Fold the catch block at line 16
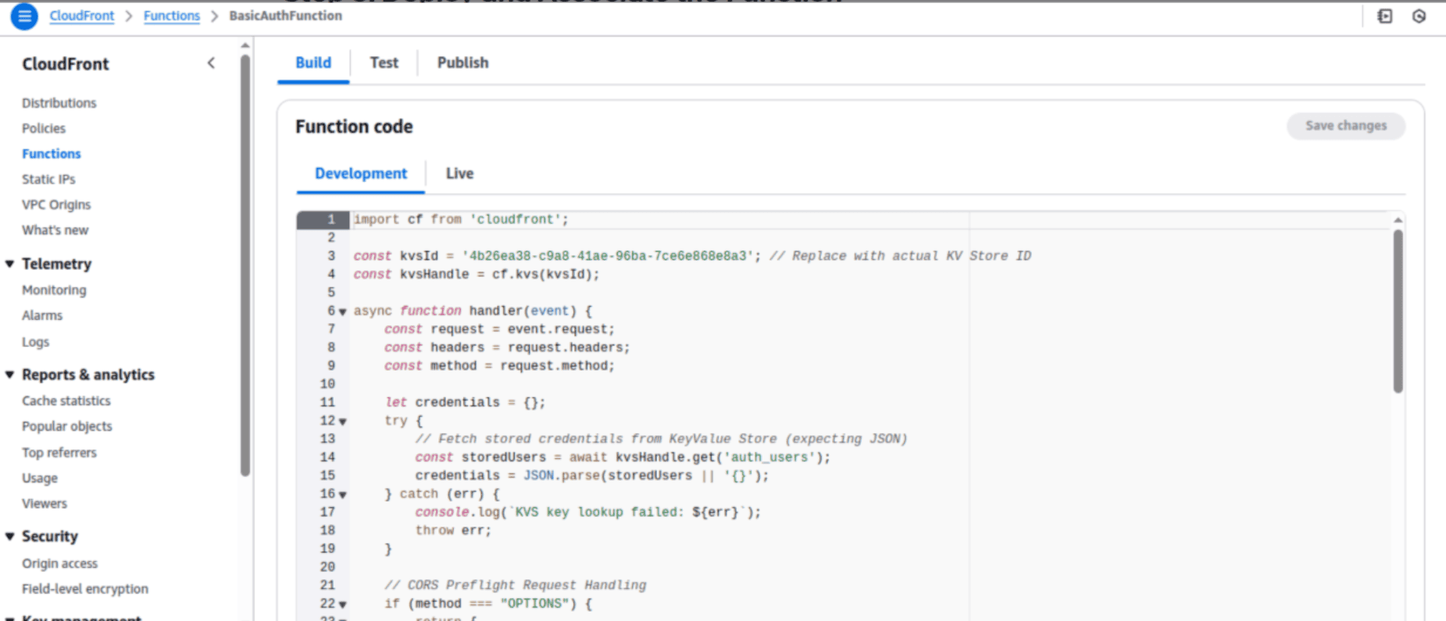 point(343,495)
